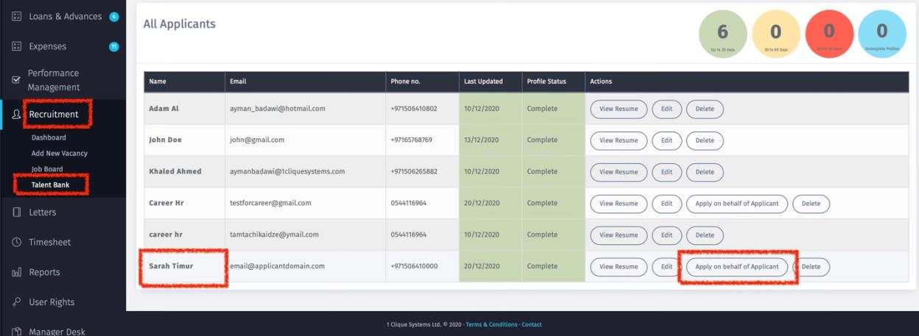The width and height of the screenshot is (919, 336).
Task: Click the blue Incomplete Profiles counter circle
Action: [881, 35]
